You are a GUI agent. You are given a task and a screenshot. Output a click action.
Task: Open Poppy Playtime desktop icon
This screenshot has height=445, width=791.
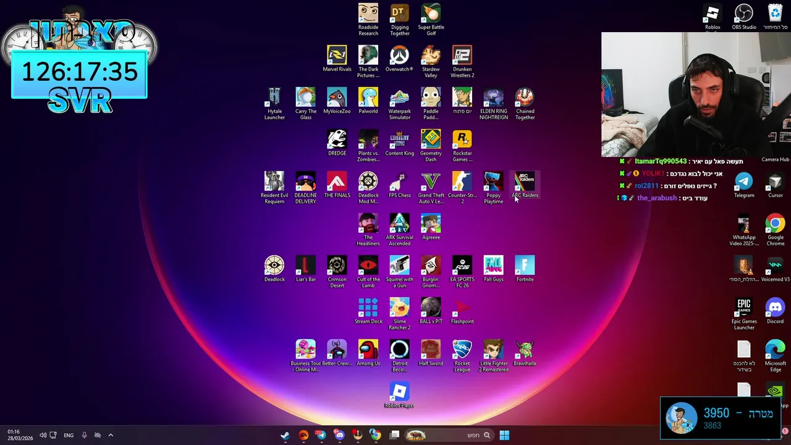pos(493,188)
